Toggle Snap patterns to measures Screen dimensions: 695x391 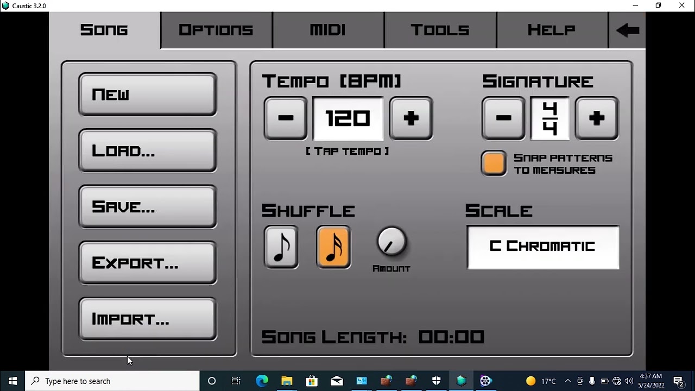click(494, 163)
